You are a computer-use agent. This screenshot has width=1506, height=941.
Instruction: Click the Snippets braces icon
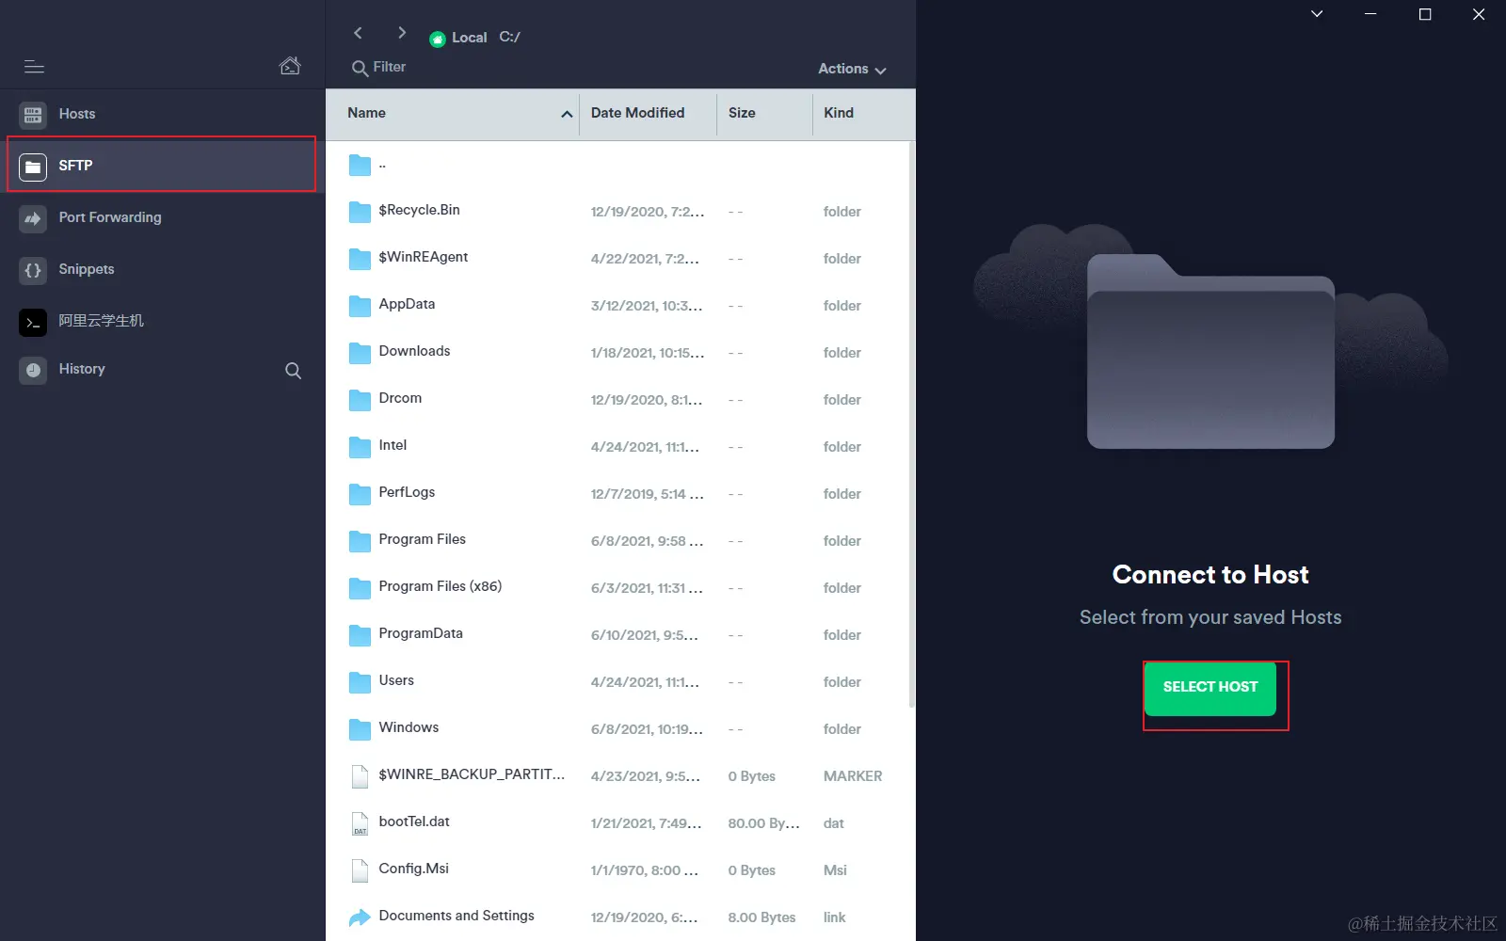coord(33,270)
